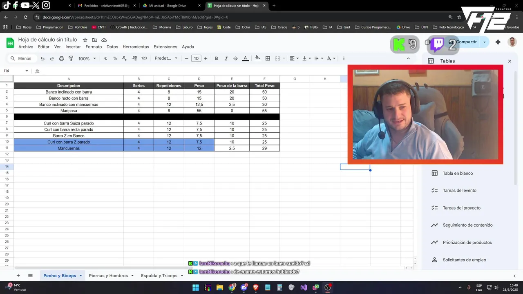Check the cloud save status icon

(104, 40)
